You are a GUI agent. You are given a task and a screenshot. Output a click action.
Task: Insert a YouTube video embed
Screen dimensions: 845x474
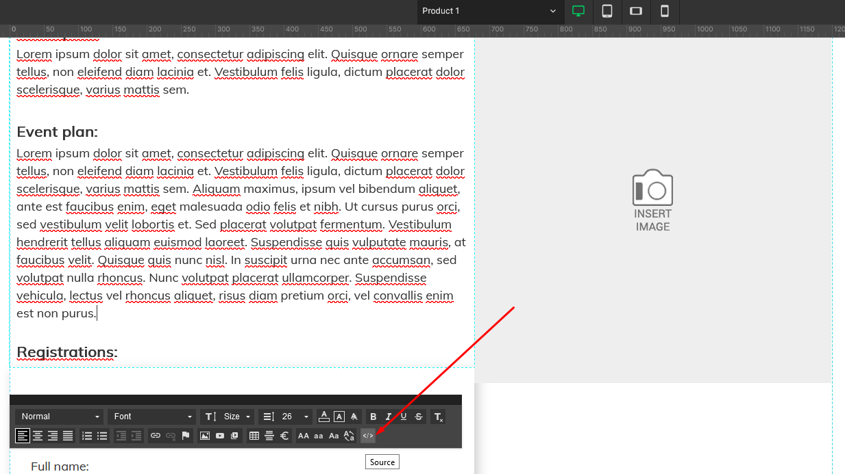[x=220, y=436]
